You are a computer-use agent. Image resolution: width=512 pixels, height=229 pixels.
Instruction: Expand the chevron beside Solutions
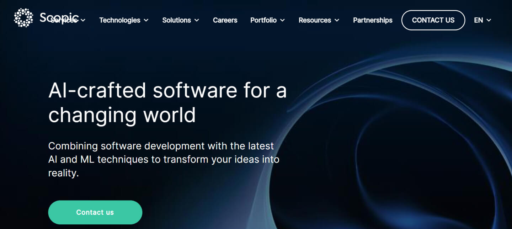(197, 20)
